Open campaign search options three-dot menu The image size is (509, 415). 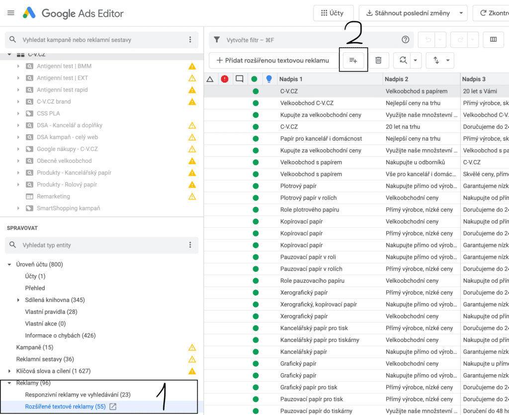(190, 40)
